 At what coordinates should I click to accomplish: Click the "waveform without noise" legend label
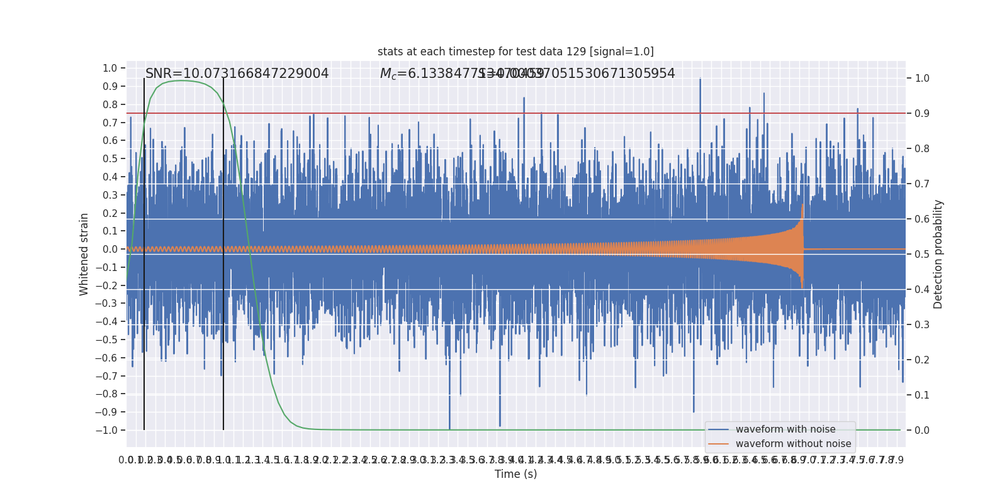point(793,444)
